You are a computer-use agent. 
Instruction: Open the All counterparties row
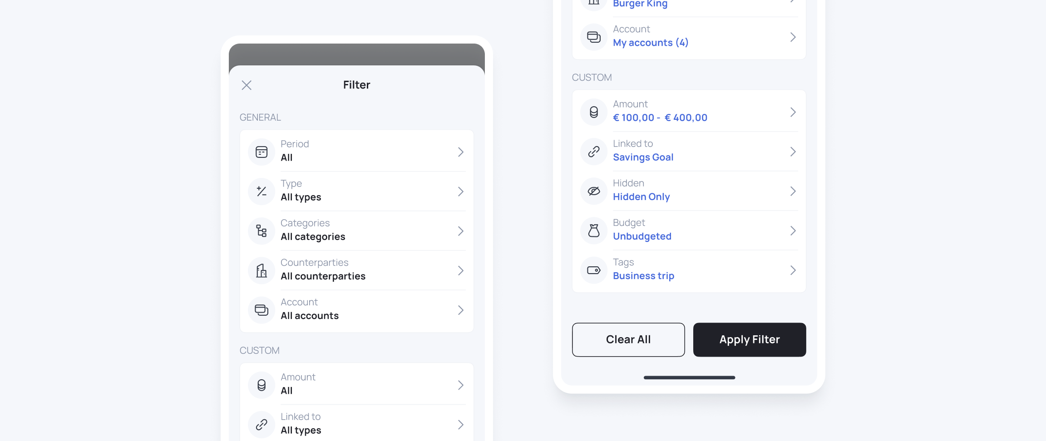[357, 271]
